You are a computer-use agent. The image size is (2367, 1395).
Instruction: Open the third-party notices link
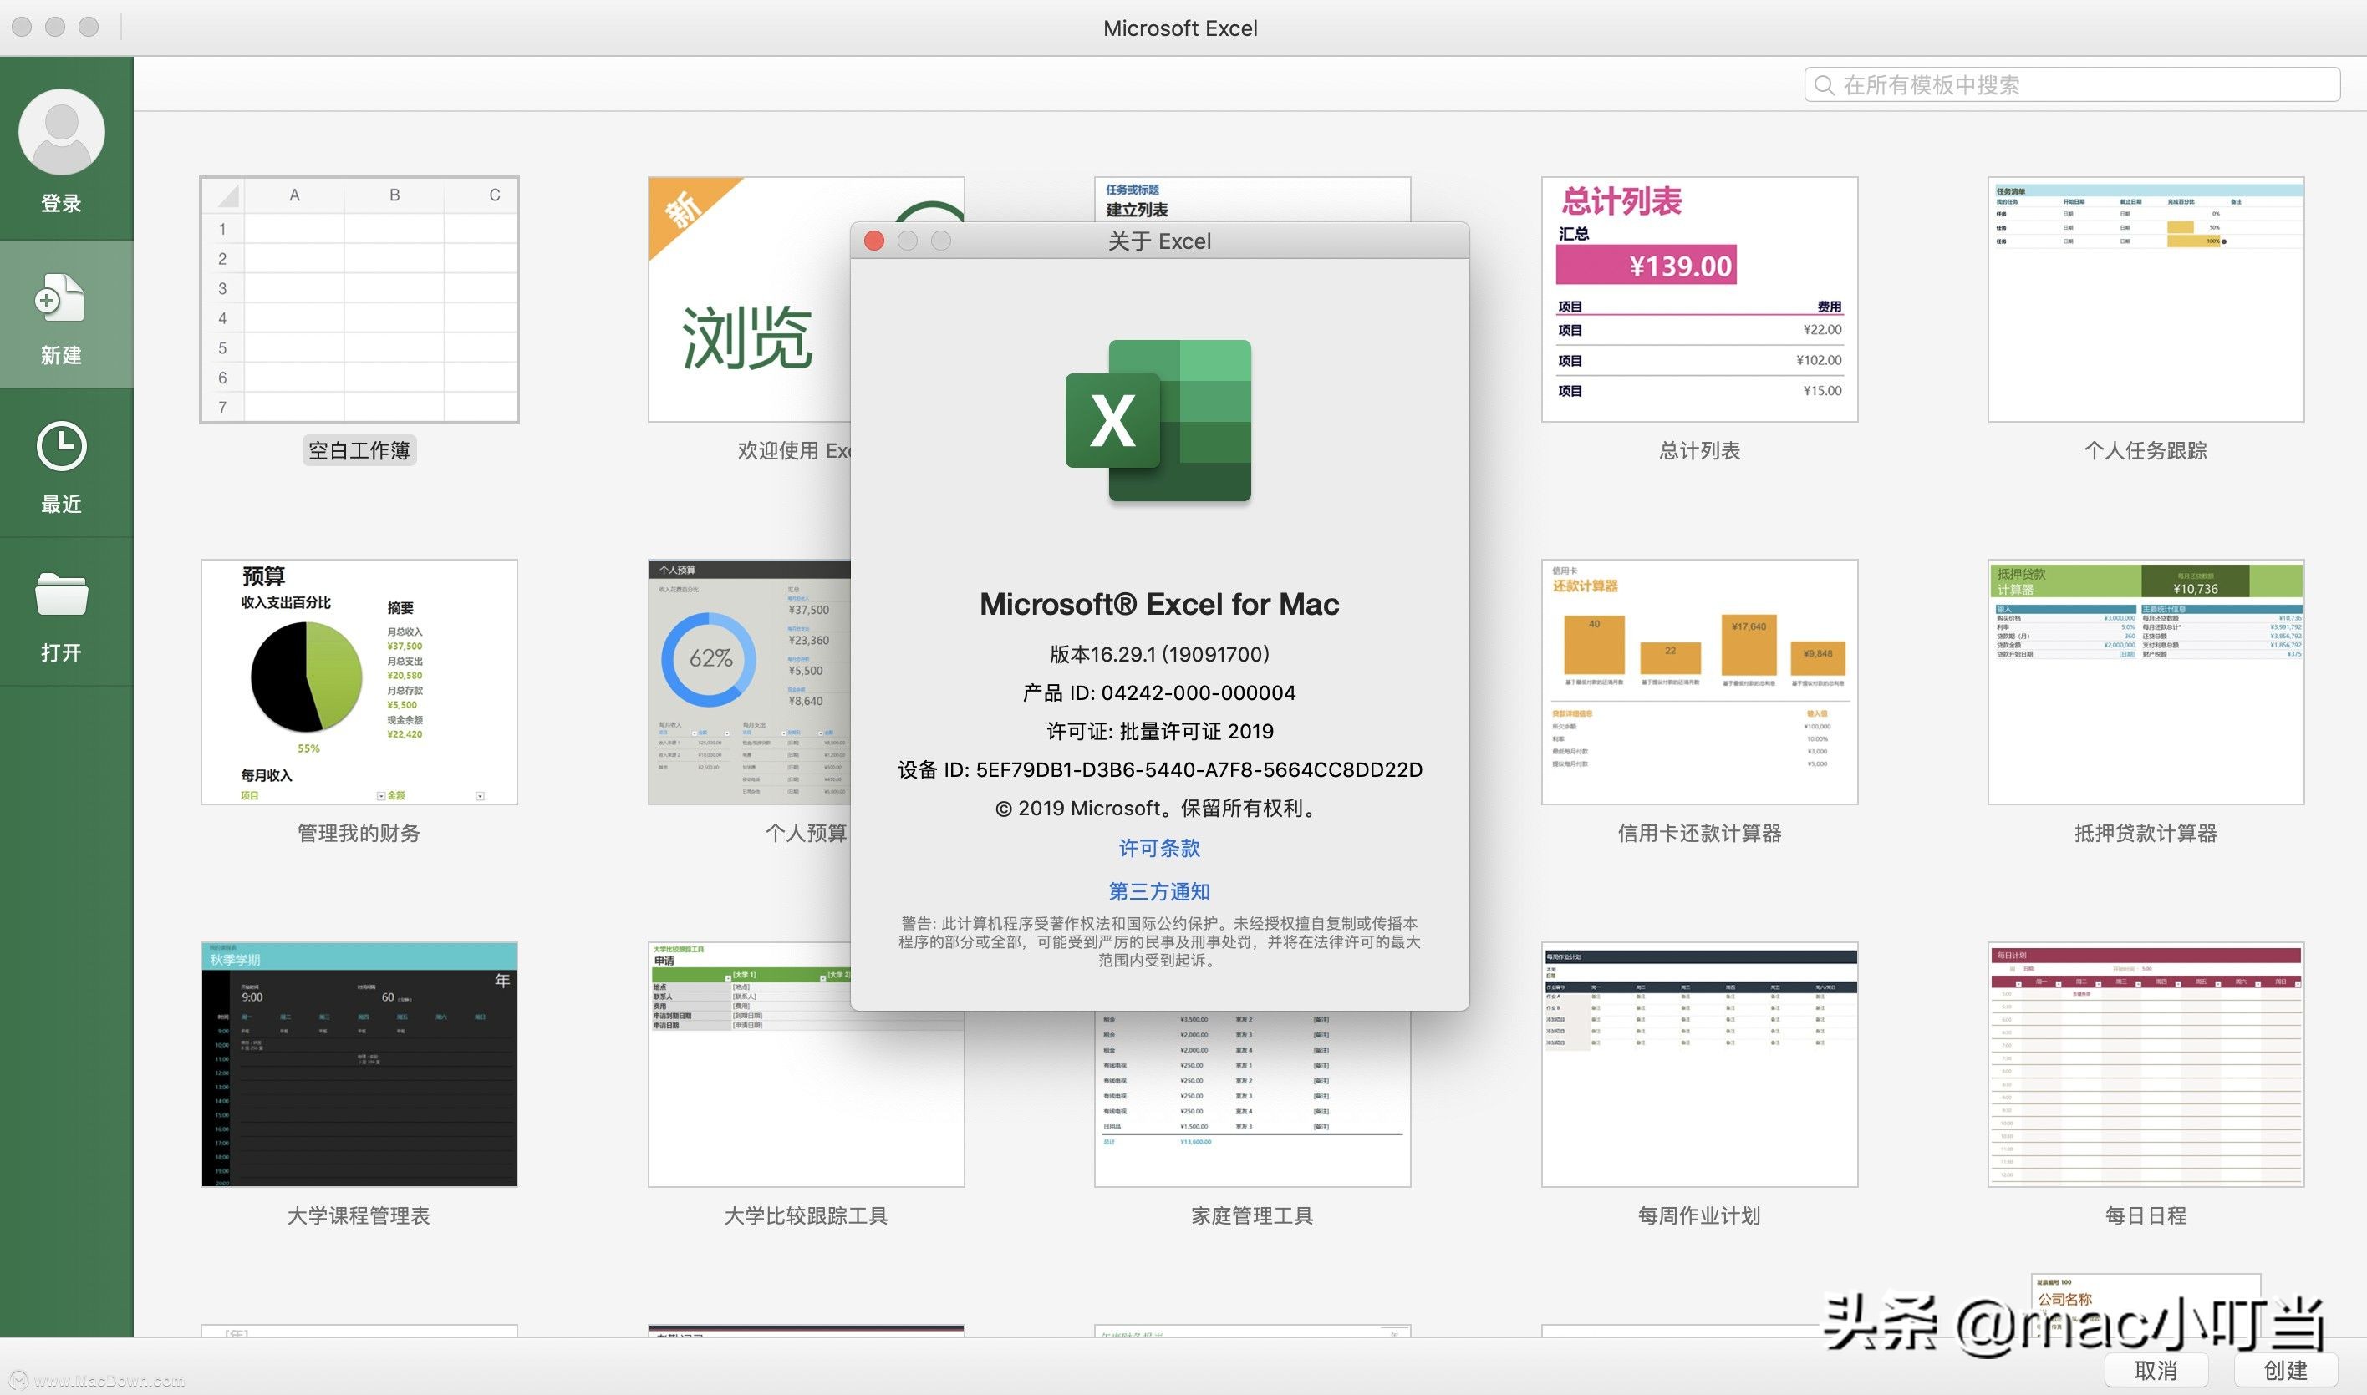click(1158, 891)
